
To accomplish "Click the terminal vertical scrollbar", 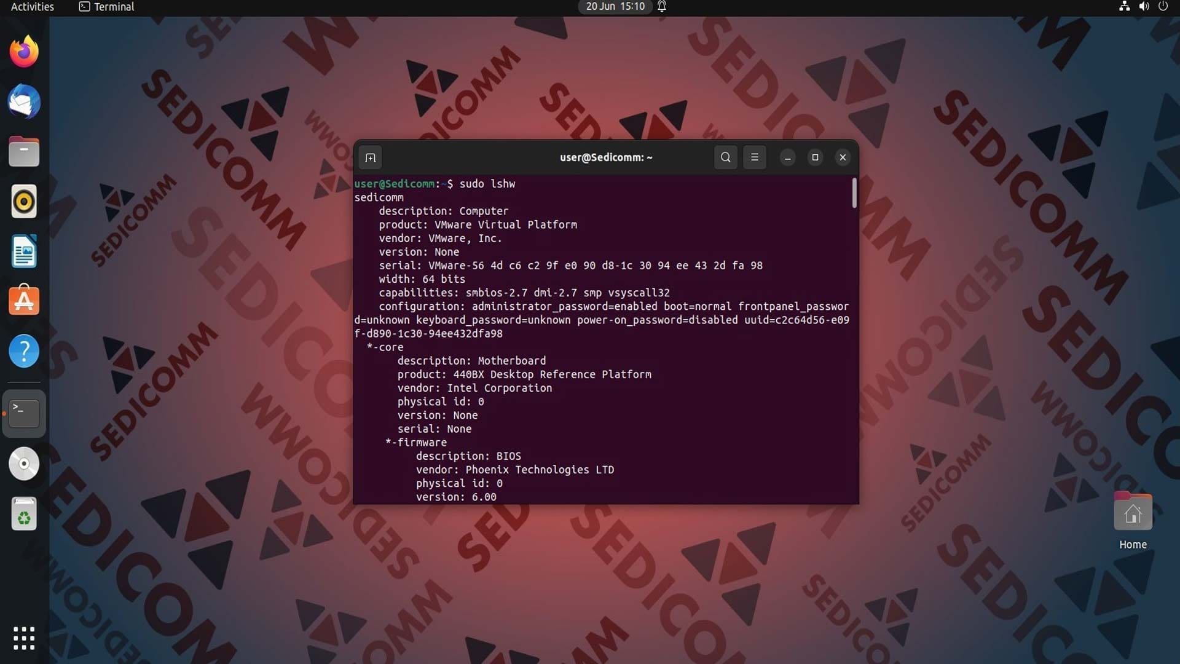I will tap(854, 193).
